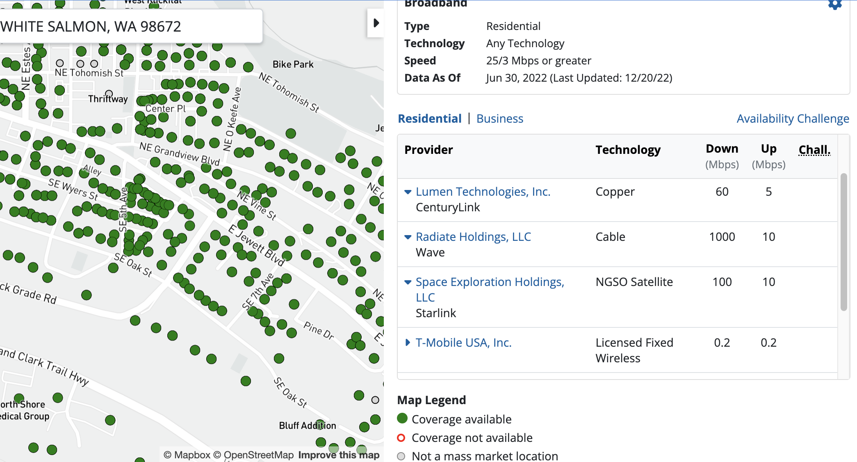Collapse map side panel arrow button

(376, 23)
